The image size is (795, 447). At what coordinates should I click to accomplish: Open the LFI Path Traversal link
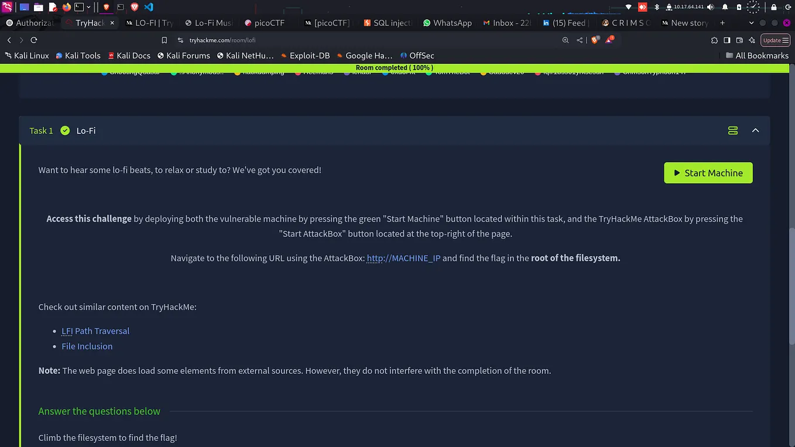tap(95, 331)
